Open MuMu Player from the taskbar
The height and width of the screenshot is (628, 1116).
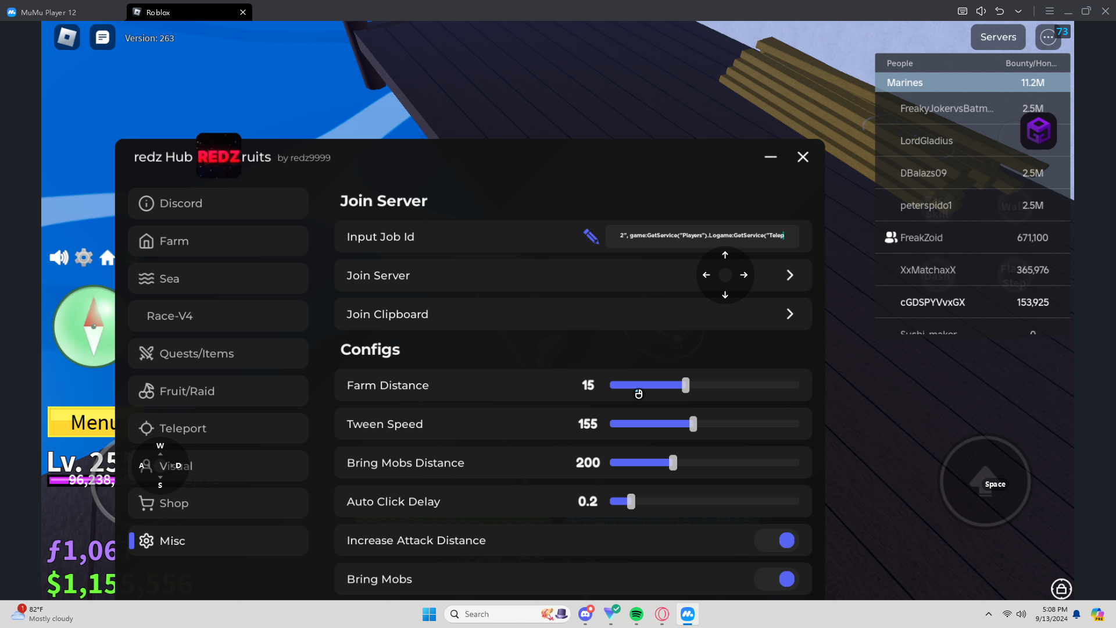688,614
